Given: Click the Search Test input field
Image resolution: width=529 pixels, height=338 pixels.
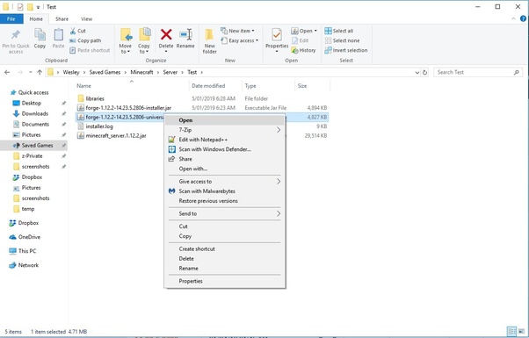Looking at the screenshot, I should click(x=478, y=72).
